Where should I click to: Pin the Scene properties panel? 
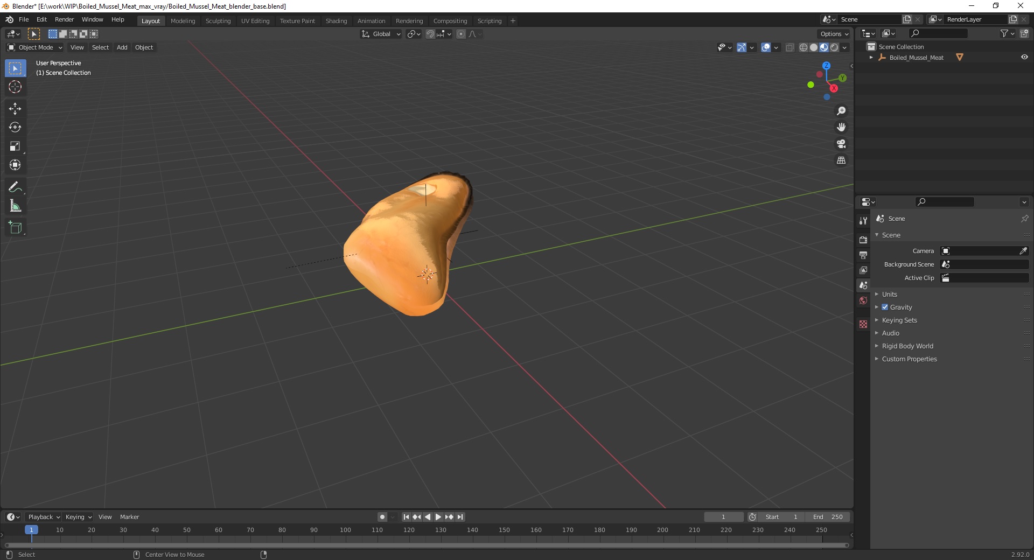click(1024, 219)
